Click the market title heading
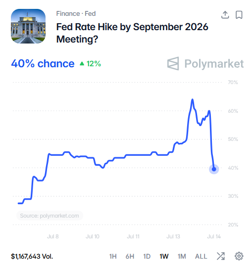The width and height of the screenshot is (252, 271). (x=132, y=33)
